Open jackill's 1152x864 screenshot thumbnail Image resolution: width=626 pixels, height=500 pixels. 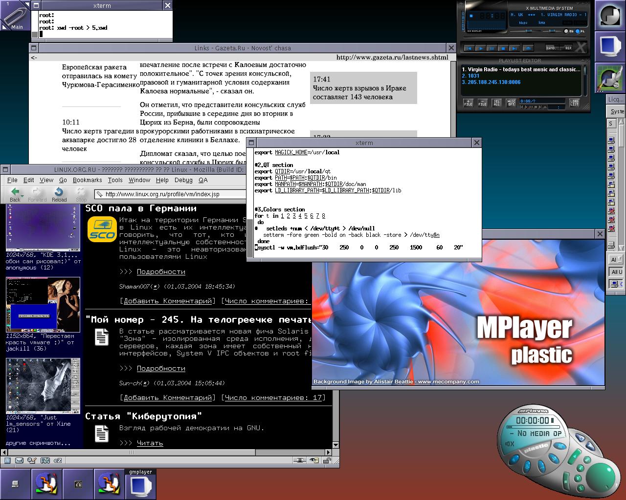coord(43,305)
